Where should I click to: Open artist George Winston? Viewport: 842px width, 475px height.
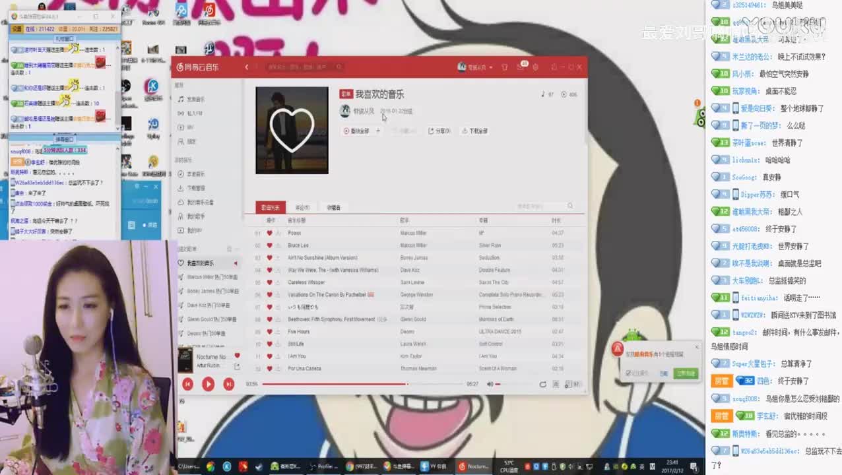[x=416, y=295]
